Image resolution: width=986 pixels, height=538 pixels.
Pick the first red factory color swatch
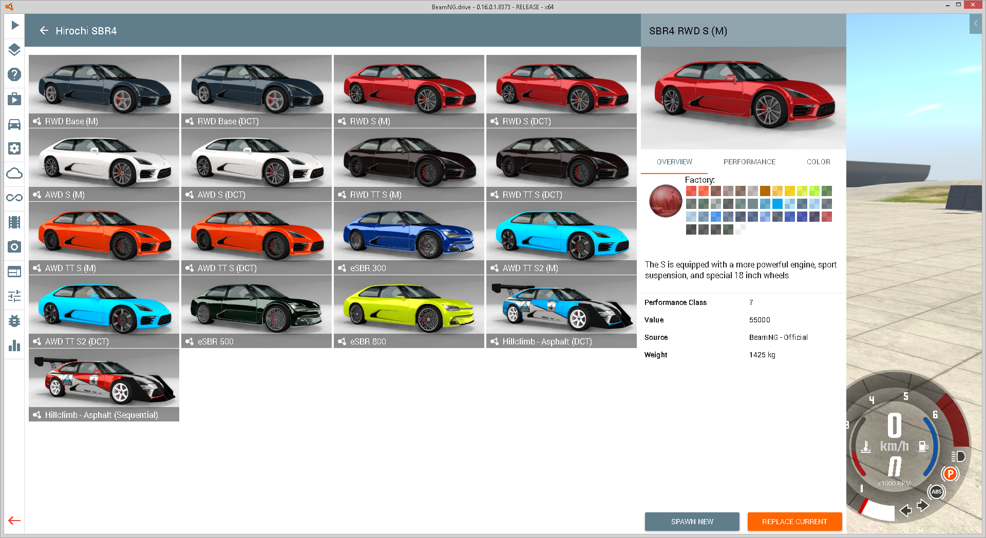pos(691,191)
